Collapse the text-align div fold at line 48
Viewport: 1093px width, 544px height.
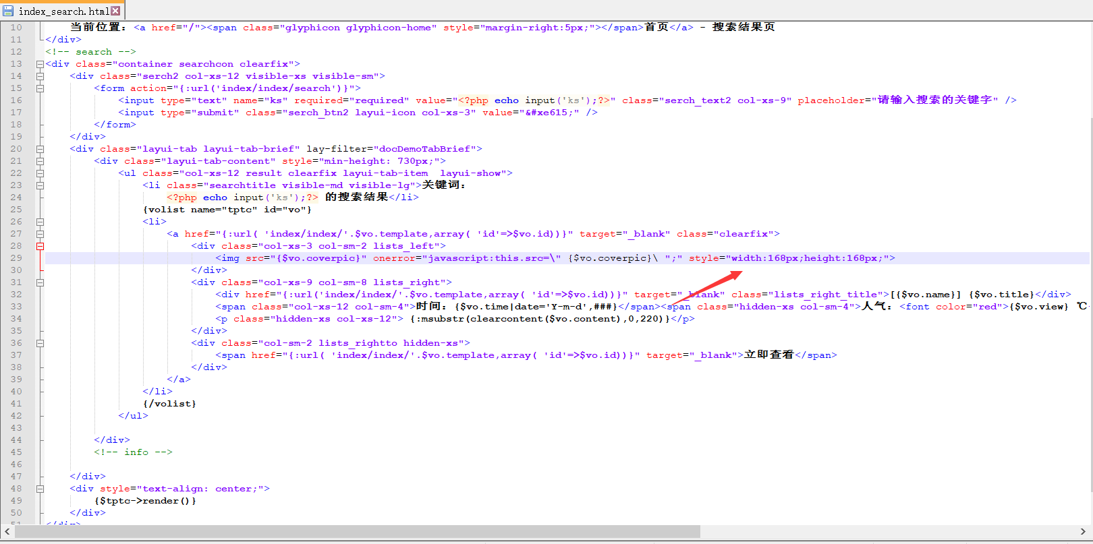pyautogui.click(x=40, y=489)
